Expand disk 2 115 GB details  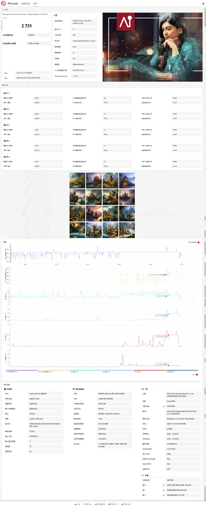coord(164,495)
